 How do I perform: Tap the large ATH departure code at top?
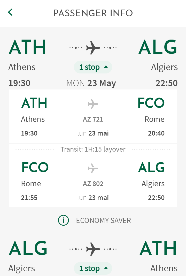click(27, 47)
